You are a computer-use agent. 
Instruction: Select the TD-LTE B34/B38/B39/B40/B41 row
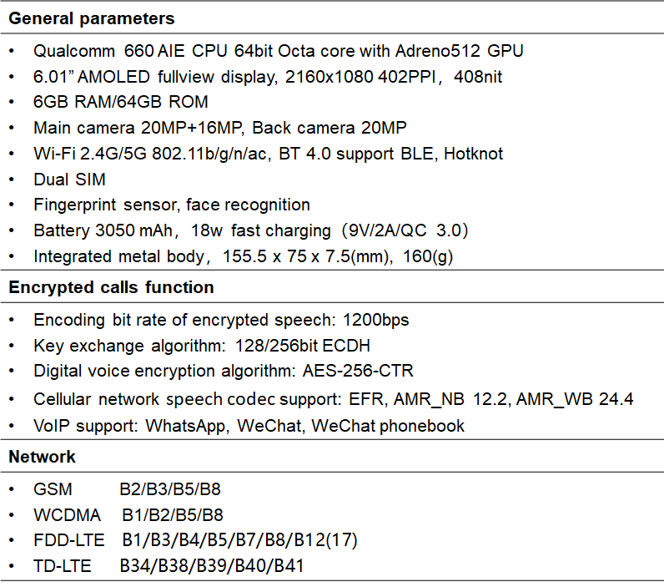(x=169, y=566)
